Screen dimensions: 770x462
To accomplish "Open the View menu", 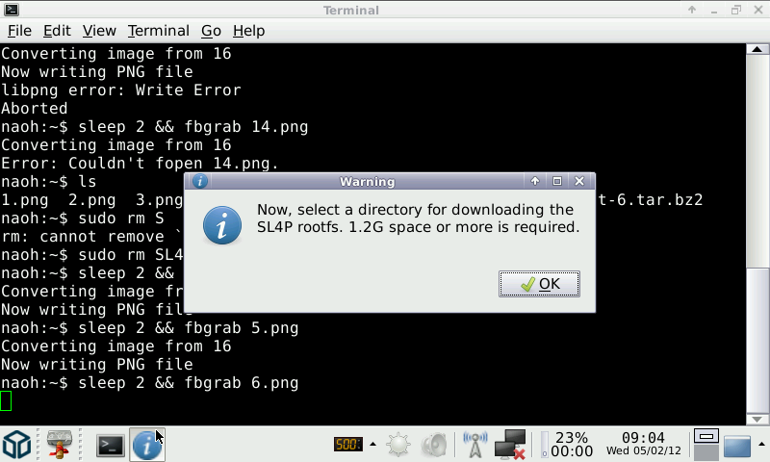I will point(99,31).
